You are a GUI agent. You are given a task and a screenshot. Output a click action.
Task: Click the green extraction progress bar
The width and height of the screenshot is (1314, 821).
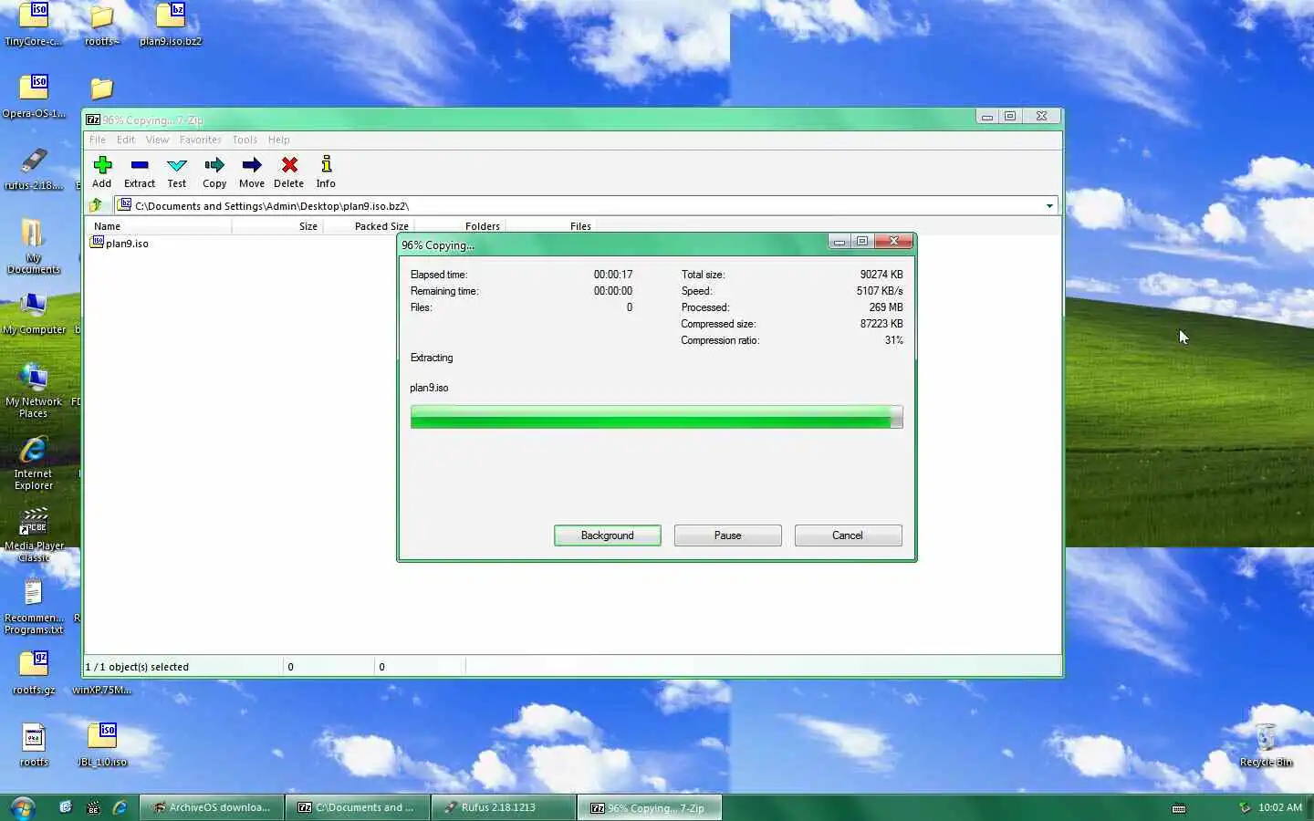[x=657, y=417]
